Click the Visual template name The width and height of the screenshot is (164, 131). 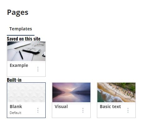(61, 107)
